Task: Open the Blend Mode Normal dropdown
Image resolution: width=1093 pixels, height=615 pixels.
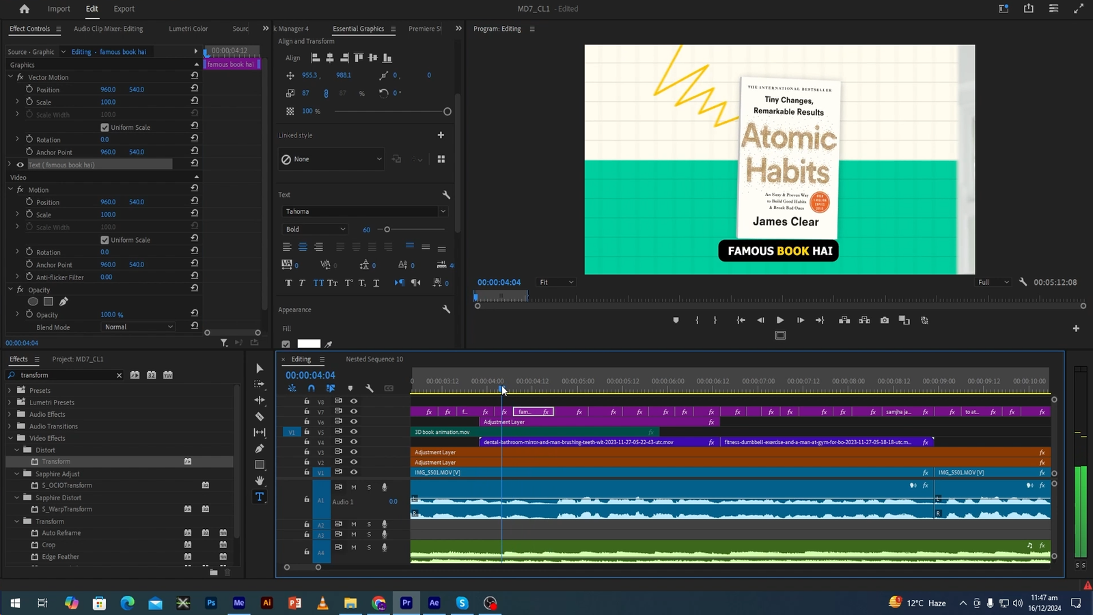Action: [x=139, y=327]
